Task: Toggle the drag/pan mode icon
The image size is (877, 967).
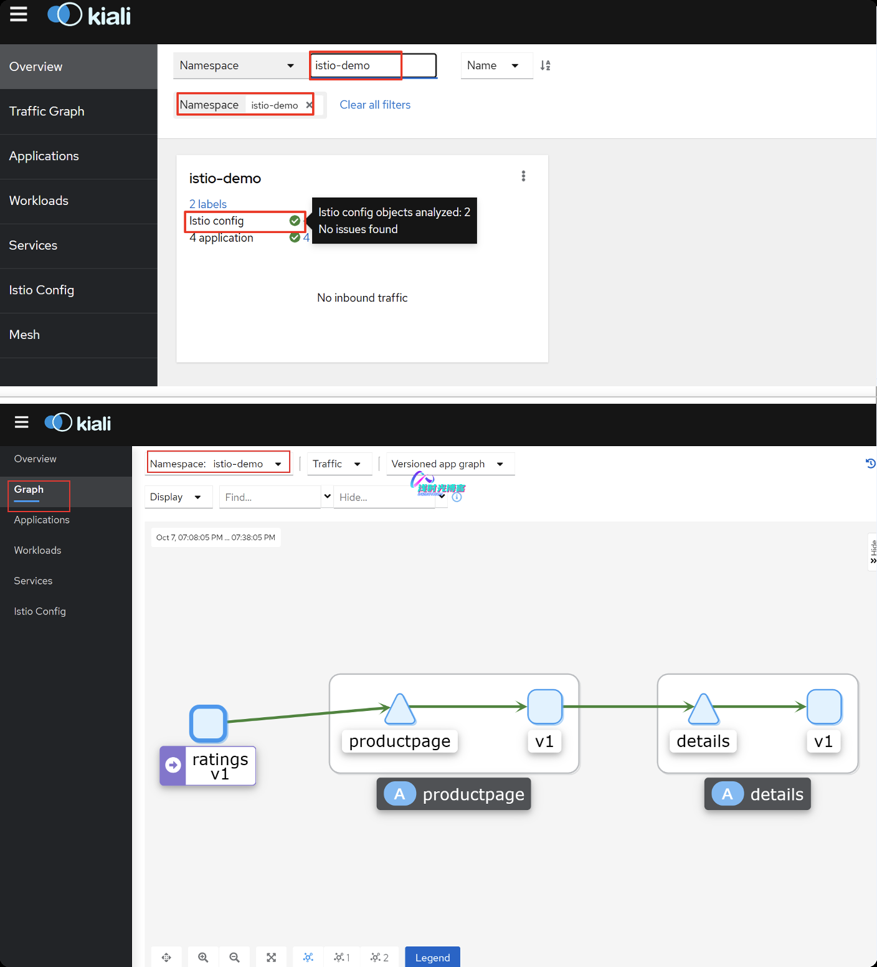Action: point(166,957)
